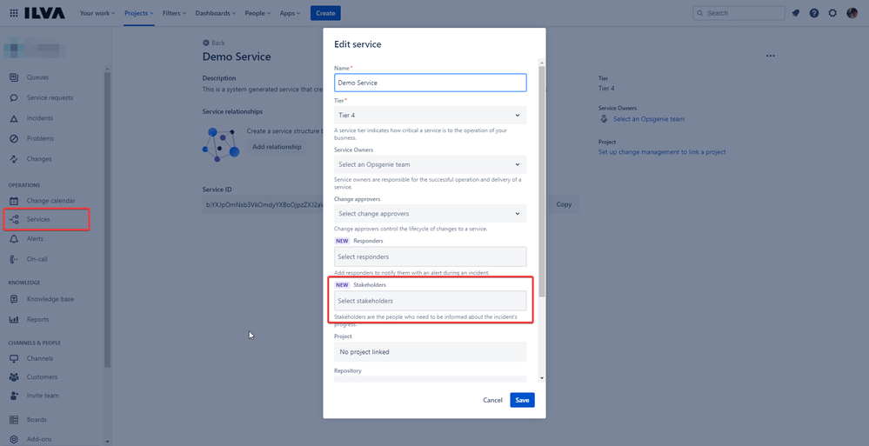Expand the Dashboards menu
This screenshot has width=869, height=446.
(x=216, y=13)
